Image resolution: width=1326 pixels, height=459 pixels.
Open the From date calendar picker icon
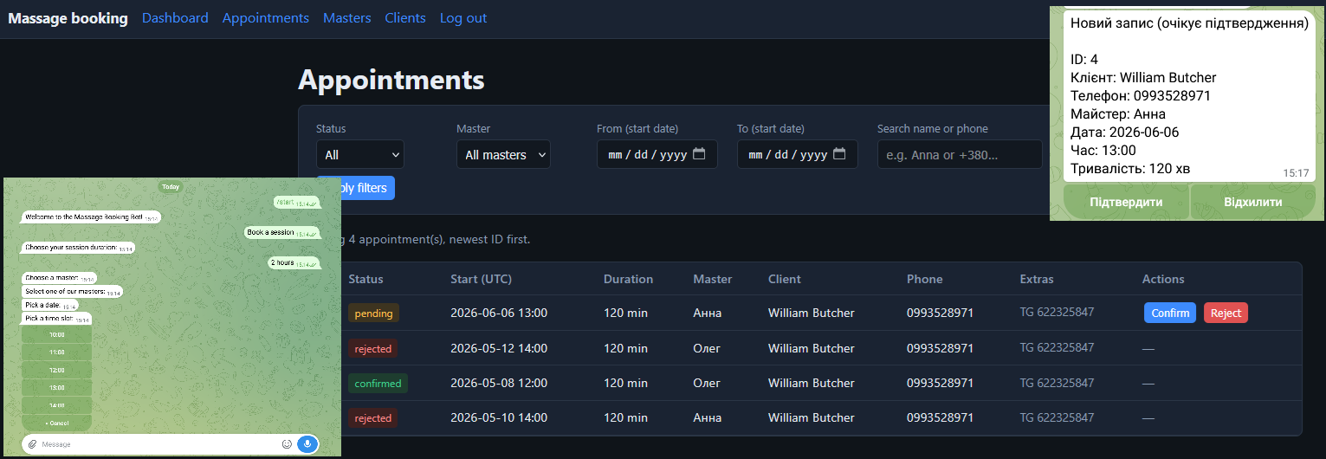click(x=699, y=154)
